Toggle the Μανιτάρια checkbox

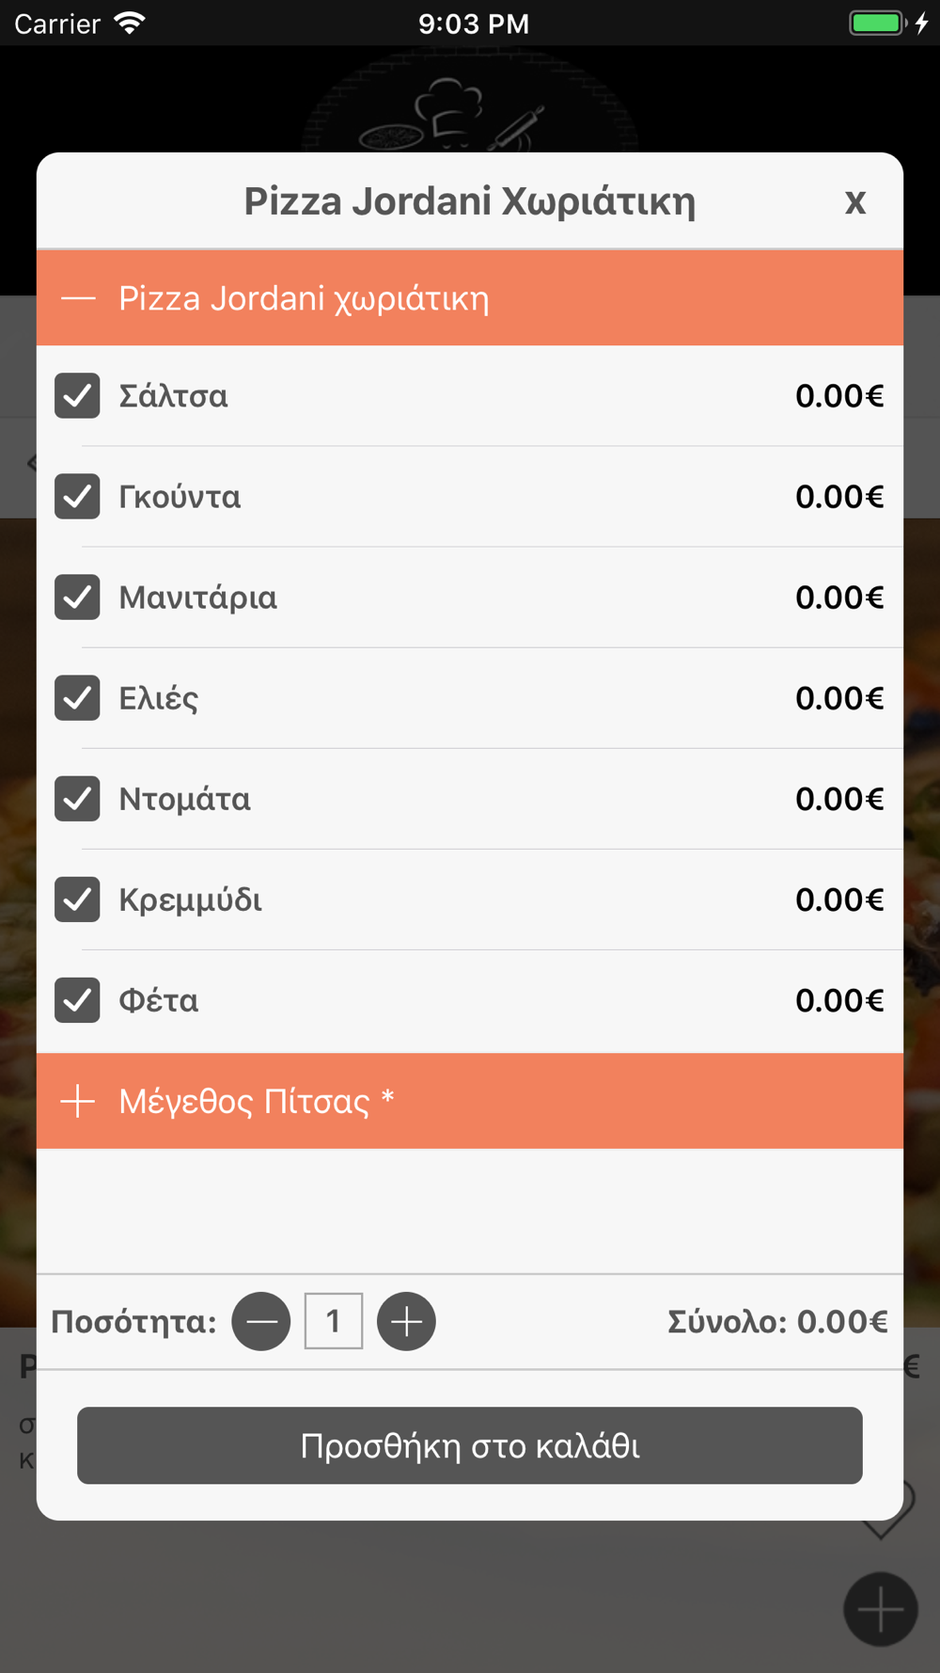(x=77, y=597)
